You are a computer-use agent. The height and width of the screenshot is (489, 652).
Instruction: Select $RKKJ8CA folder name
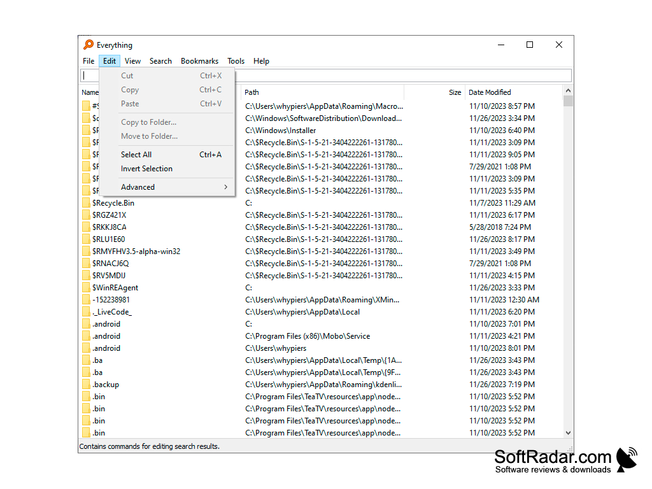click(109, 227)
